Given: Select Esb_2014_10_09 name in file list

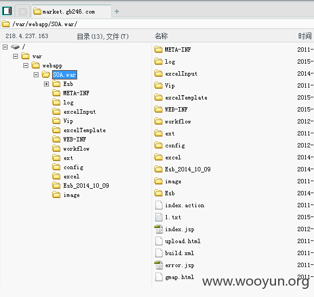Looking at the screenshot, I should coord(187,170).
